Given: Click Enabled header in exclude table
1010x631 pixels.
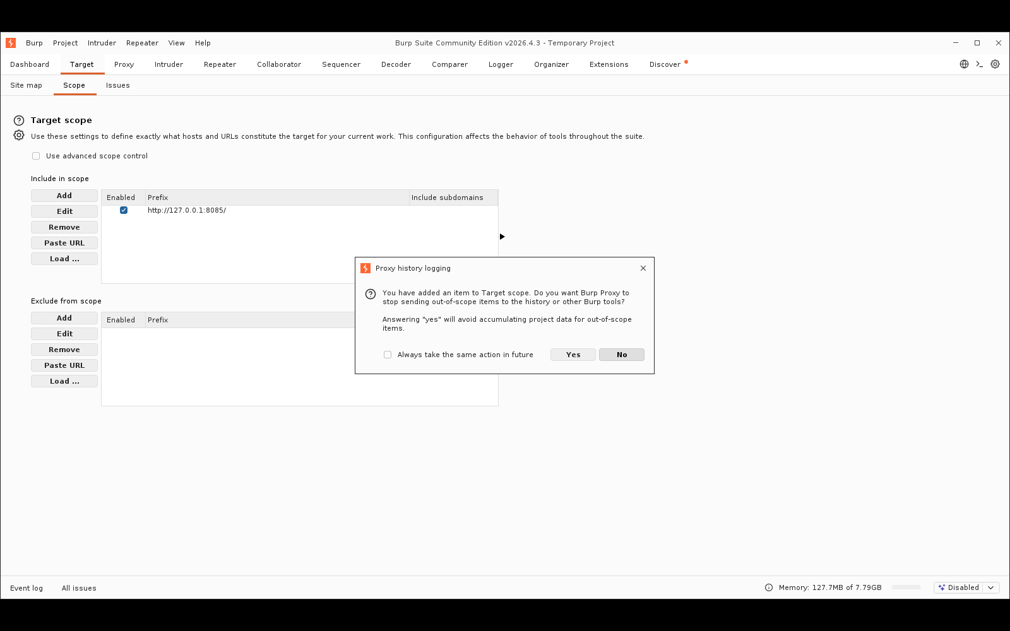Looking at the screenshot, I should [123, 320].
